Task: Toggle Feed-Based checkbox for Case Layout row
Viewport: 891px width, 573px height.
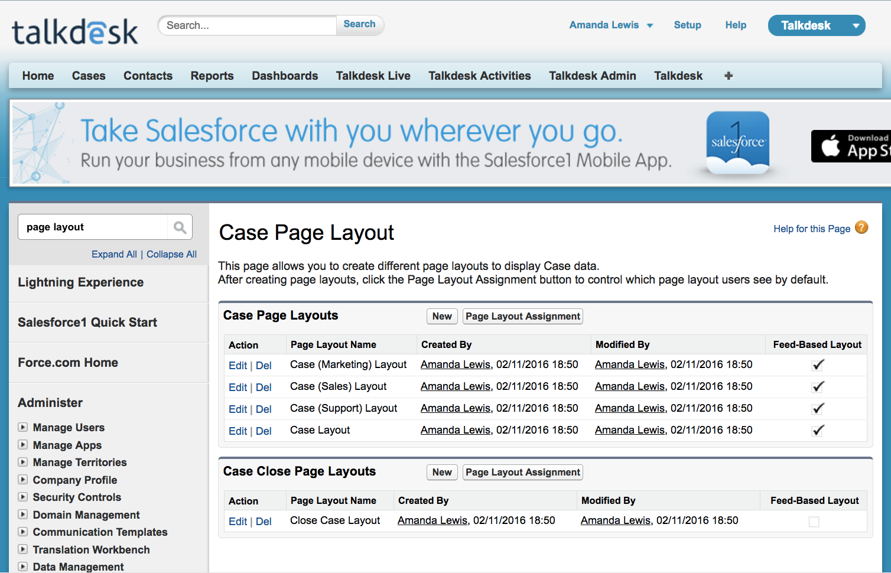Action: pyautogui.click(x=818, y=431)
